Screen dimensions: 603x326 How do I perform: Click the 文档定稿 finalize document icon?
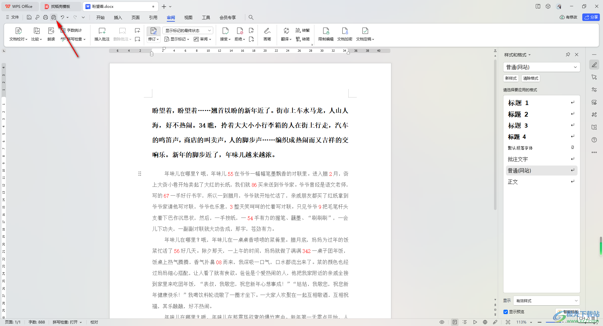tap(365, 31)
